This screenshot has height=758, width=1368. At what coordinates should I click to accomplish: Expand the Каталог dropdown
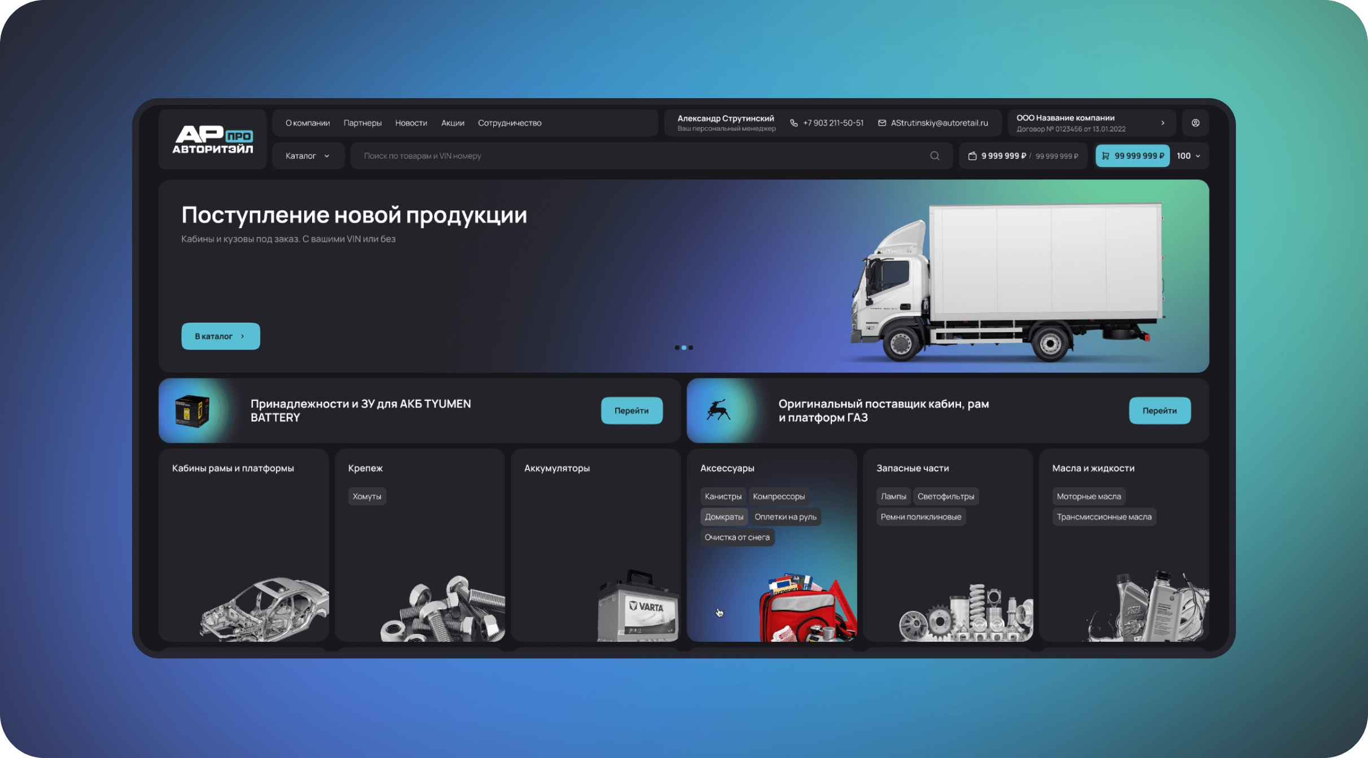[x=308, y=156]
